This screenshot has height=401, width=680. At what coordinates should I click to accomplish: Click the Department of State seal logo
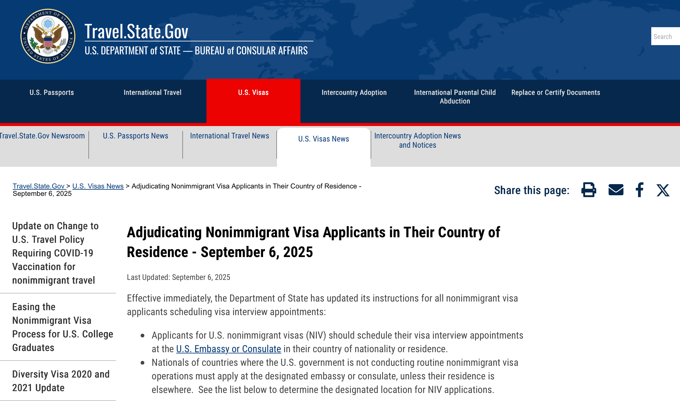48,36
